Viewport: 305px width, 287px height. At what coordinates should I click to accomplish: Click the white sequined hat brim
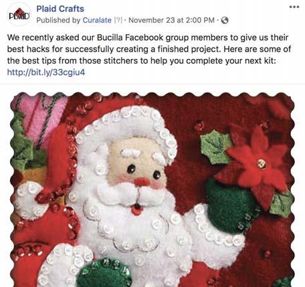point(126,125)
